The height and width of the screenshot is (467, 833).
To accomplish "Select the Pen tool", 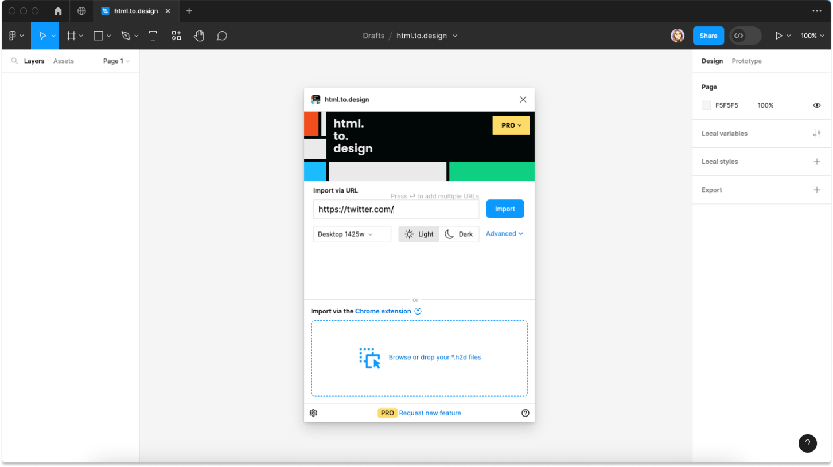I will (x=126, y=36).
